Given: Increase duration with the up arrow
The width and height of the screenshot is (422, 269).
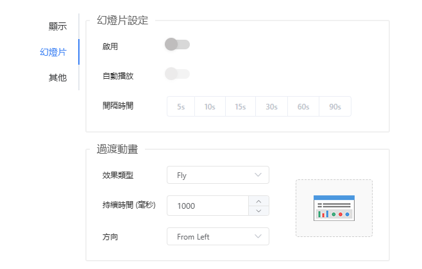Looking at the screenshot, I should (x=258, y=200).
